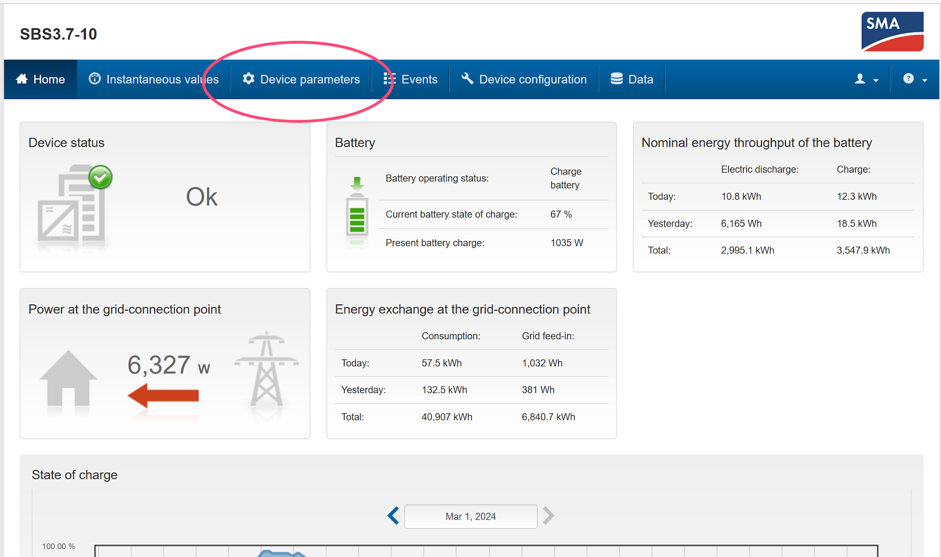Open the Data tab

click(x=632, y=79)
